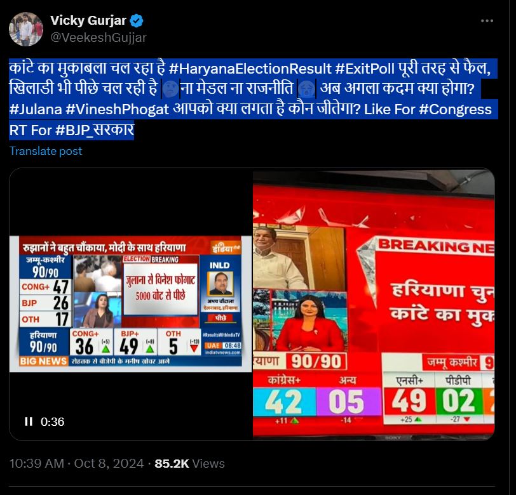Open the #VineshPhogat hashtag
The height and width of the screenshot is (495, 516).
[x=117, y=109]
